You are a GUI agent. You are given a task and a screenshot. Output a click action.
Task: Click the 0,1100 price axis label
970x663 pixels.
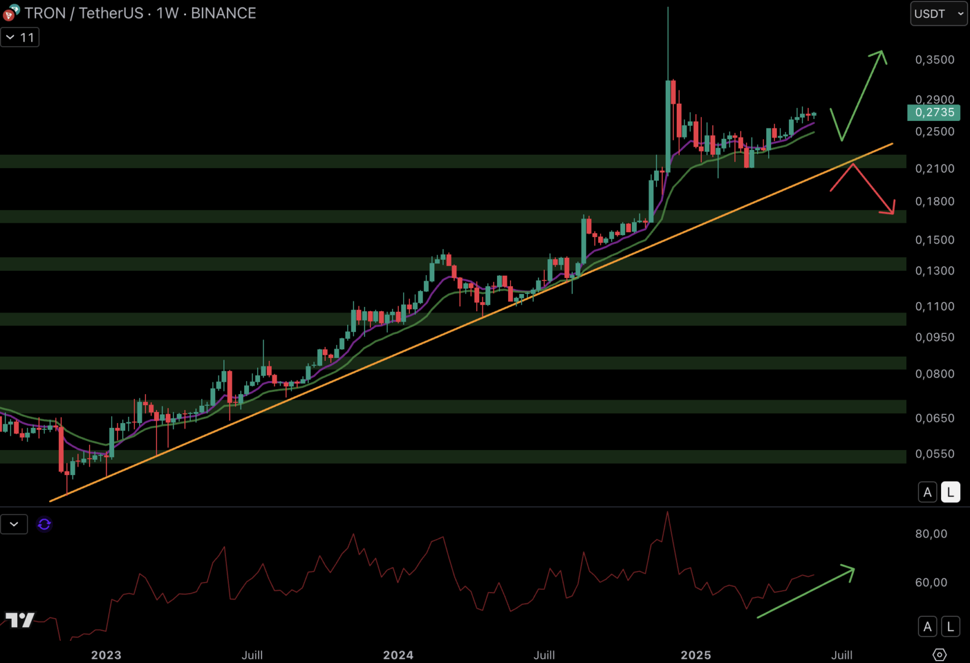point(934,306)
